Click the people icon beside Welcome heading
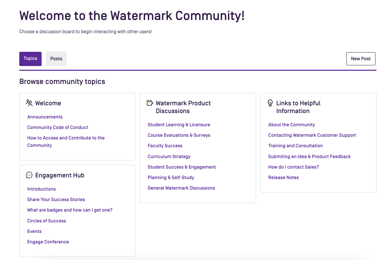Viewport: 389px width, 260px height. pos(29,103)
